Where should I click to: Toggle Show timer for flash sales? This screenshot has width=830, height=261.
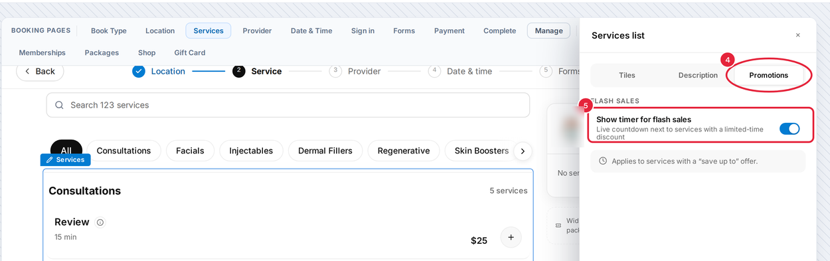click(x=789, y=129)
